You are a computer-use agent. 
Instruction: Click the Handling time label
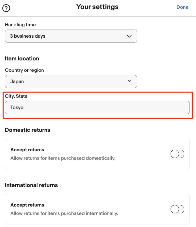tap(20, 25)
